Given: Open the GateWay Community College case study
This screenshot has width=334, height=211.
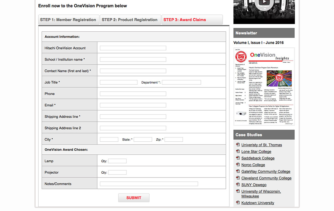Looking at the screenshot, I should [x=266, y=172].
